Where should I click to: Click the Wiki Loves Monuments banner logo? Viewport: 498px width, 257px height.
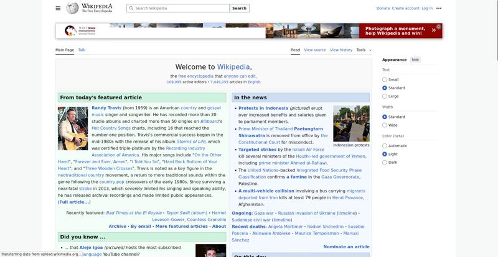pos(80,31)
